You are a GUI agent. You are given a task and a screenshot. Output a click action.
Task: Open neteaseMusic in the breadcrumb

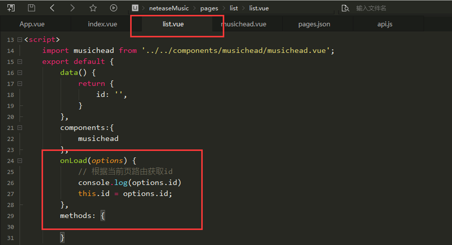(169, 8)
